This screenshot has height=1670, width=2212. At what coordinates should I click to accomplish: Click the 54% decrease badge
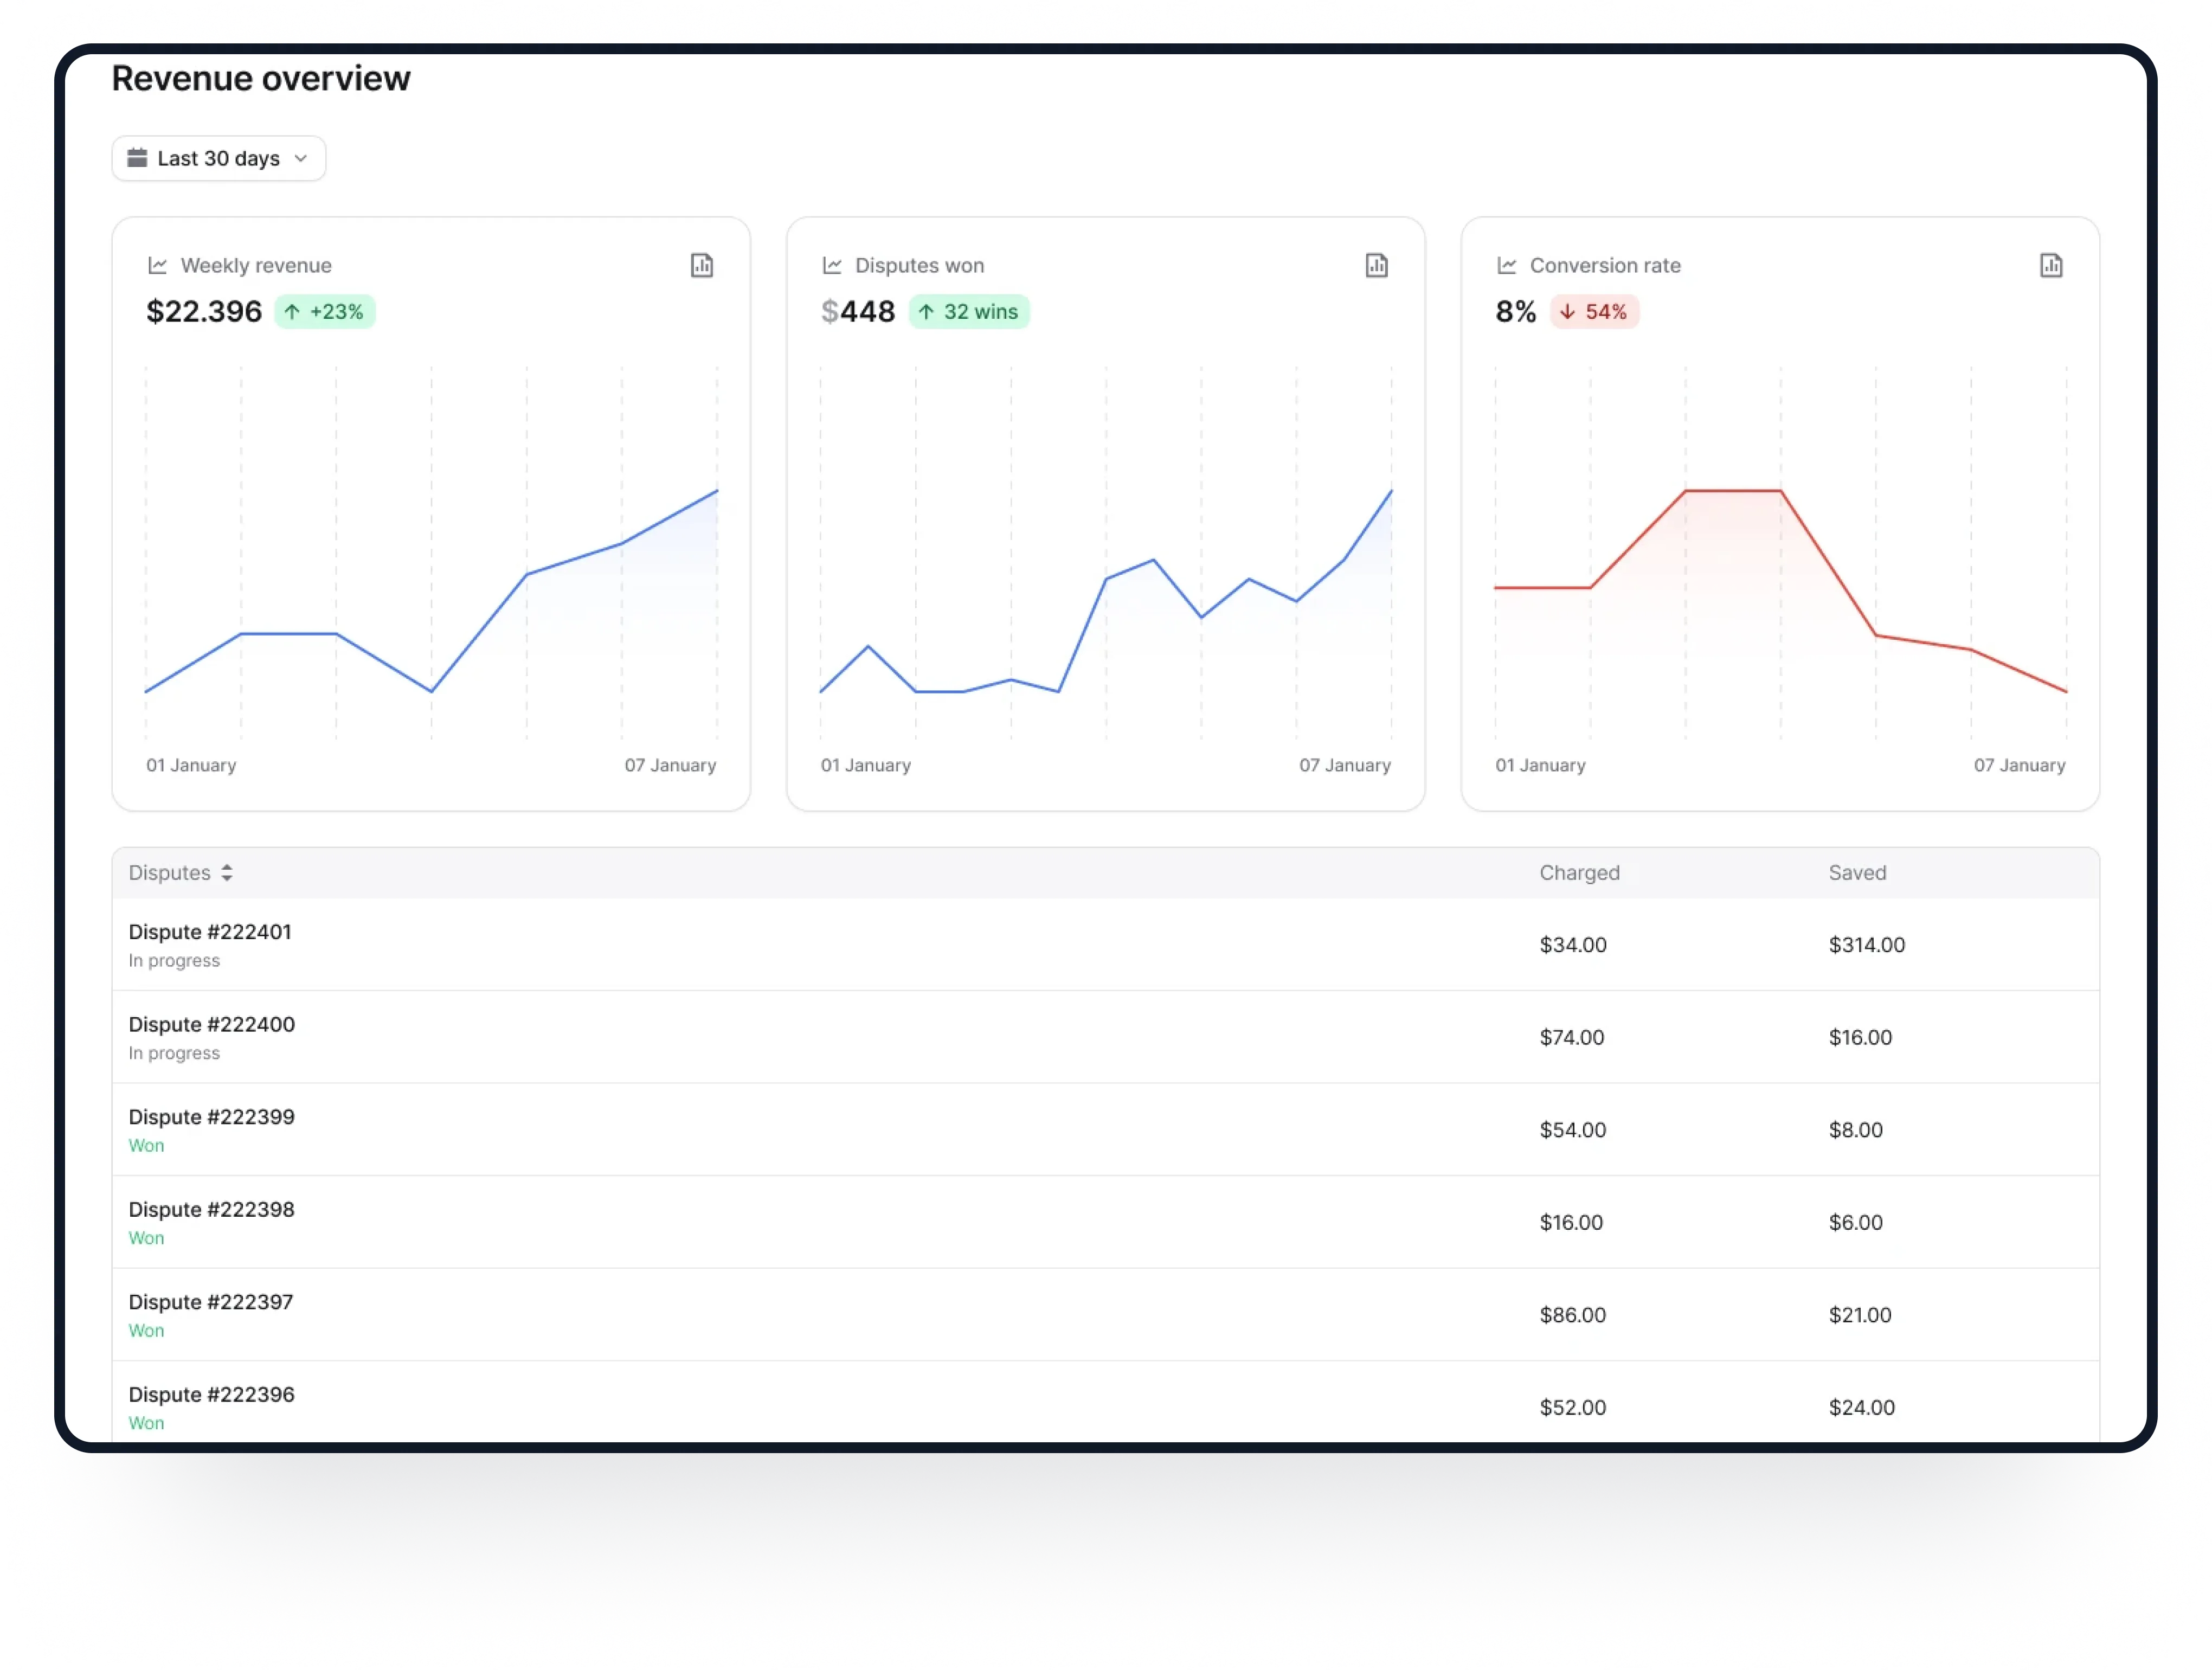[x=1595, y=312]
